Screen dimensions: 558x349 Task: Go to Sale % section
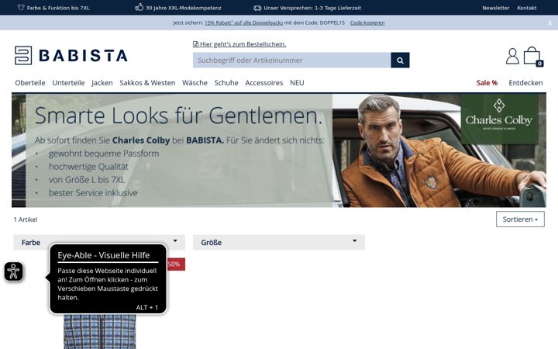[x=487, y=83]
